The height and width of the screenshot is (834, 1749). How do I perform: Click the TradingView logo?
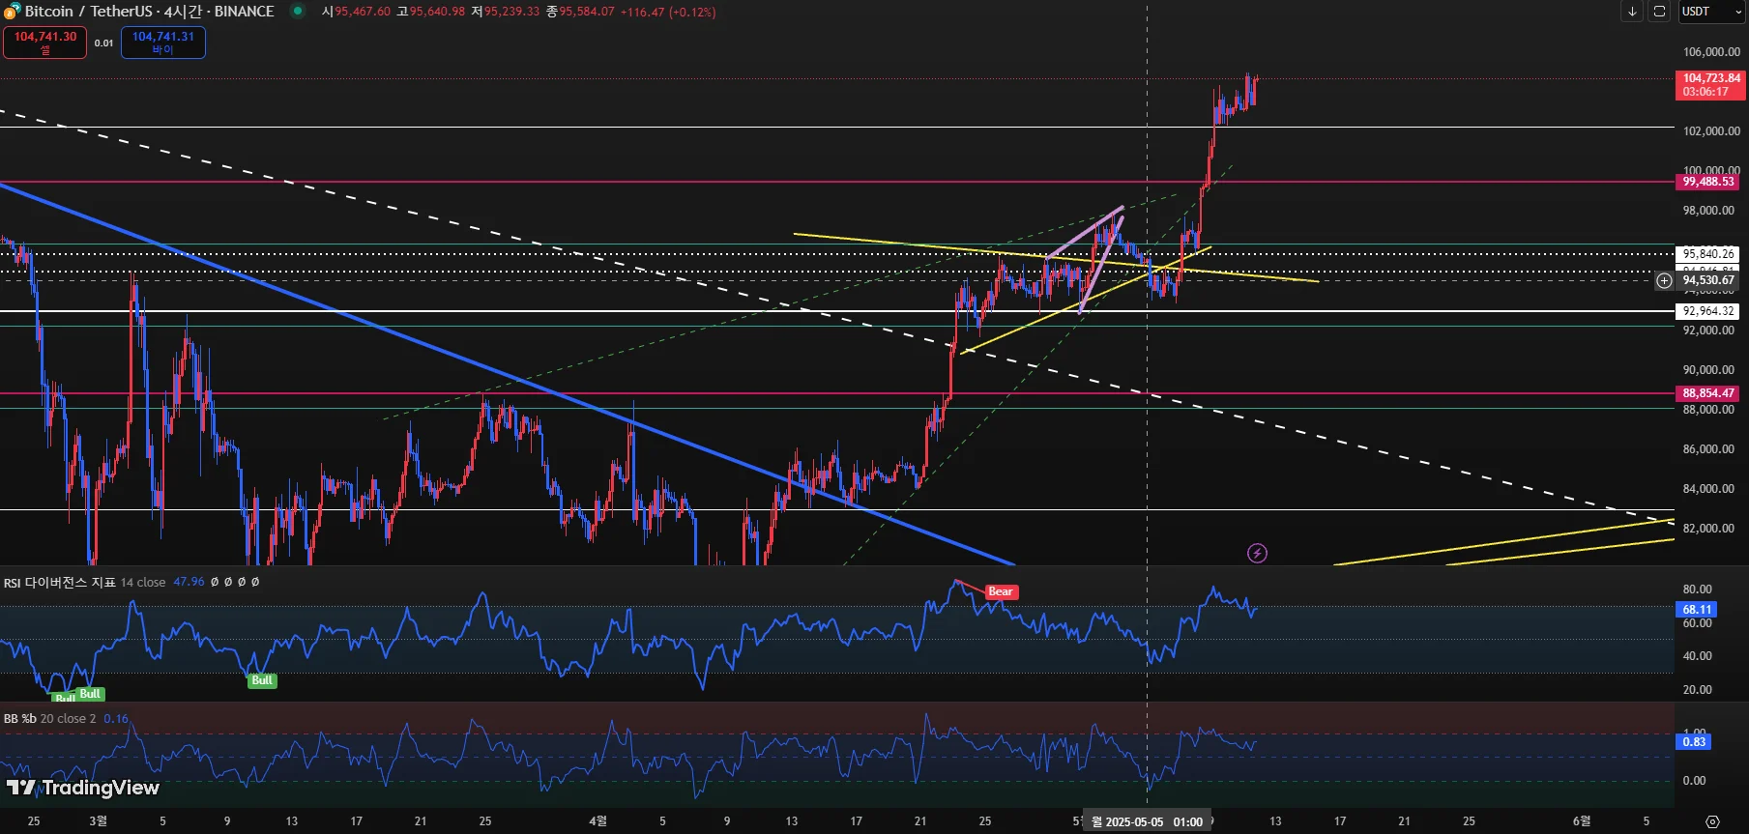(x=82, y=788)
